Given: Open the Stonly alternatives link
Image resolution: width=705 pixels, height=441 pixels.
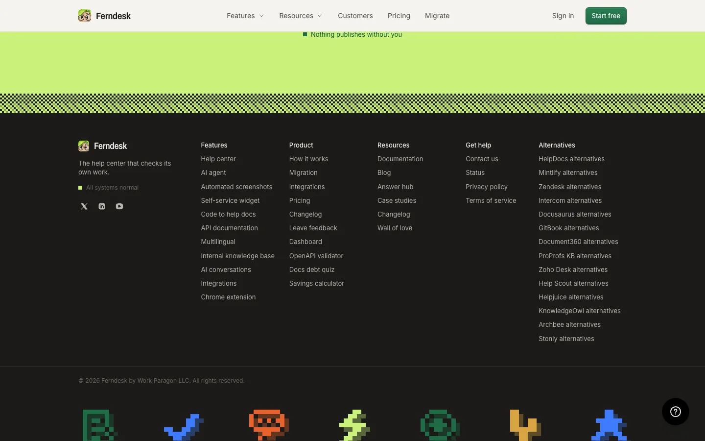Looking at the screenshot, I should pos(566,339).
